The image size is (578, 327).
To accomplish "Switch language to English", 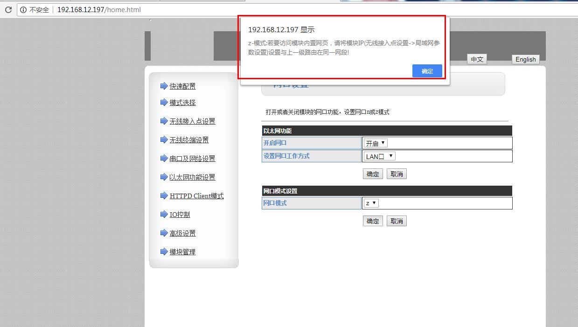I will [x=525, y=59].
